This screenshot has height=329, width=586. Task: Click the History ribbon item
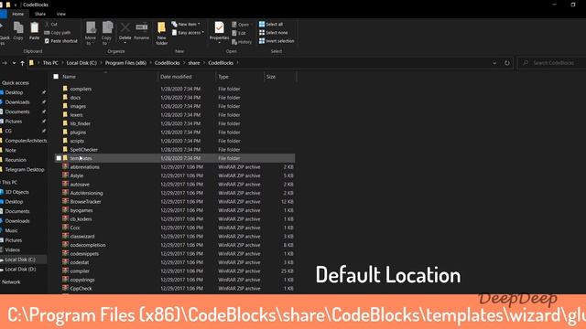tap(242, 42)
